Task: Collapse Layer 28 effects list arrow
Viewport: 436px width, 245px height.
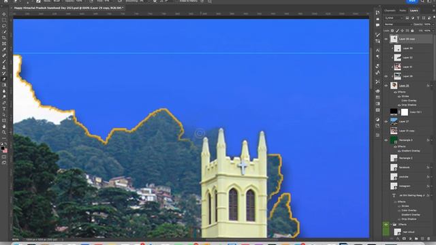Action: coord(431,86)
